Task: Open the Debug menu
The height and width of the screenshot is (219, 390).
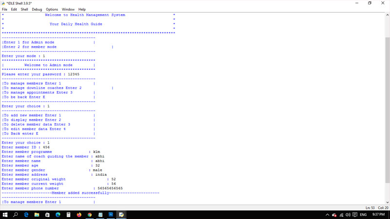Action: click(37, 9)
